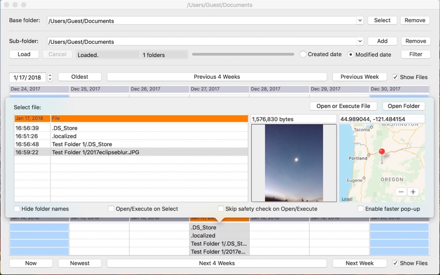Screen dimensions: 440x275
Task: Toggle Skip safety check on Open/Execute
Action: coord(221,209)
